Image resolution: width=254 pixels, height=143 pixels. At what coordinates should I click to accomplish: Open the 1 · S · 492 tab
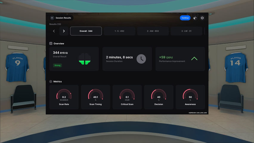point(119,31)
